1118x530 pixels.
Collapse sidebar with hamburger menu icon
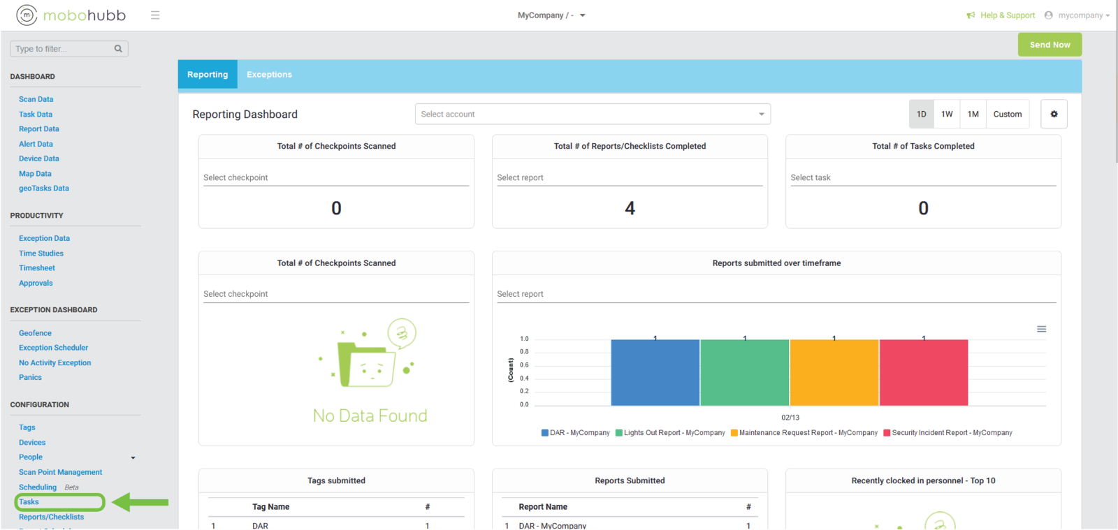pos(155,15)
